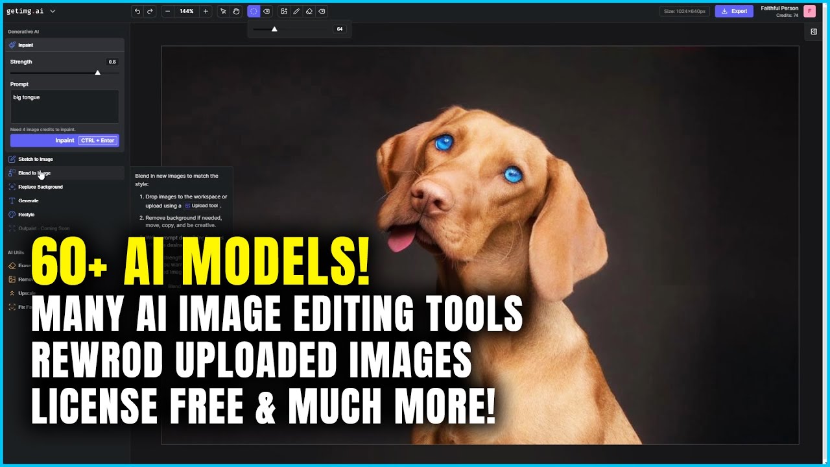Select Restyle from the Generative AI panel
This screenshot has width=830, height=467.
[x=26, y=214]
